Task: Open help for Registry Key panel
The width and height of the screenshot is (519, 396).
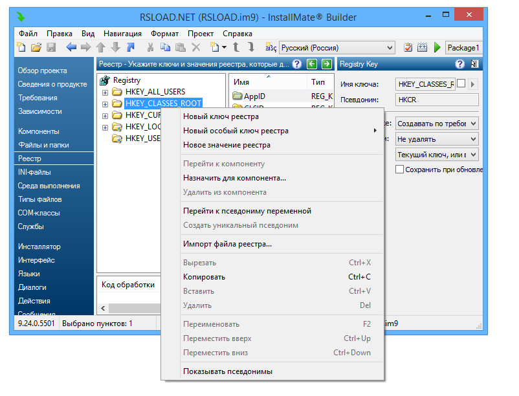Action: tap(460, 64)
